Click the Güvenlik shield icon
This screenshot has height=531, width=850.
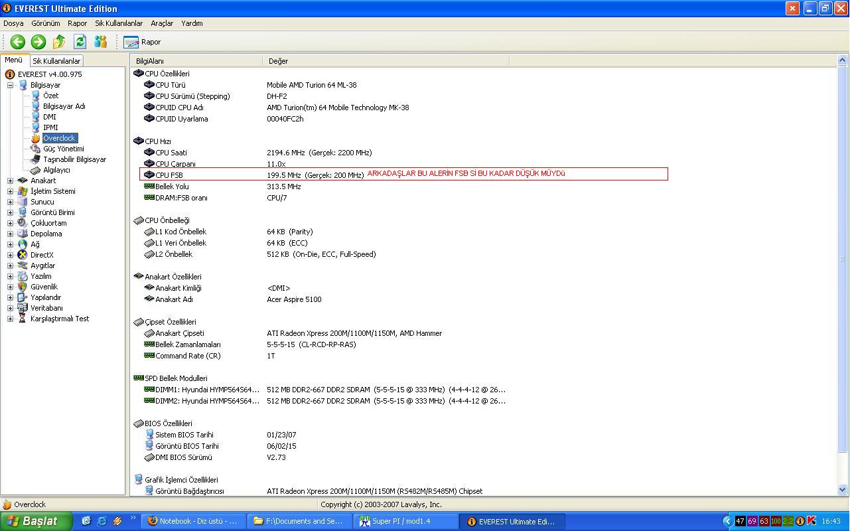[23, 287]
